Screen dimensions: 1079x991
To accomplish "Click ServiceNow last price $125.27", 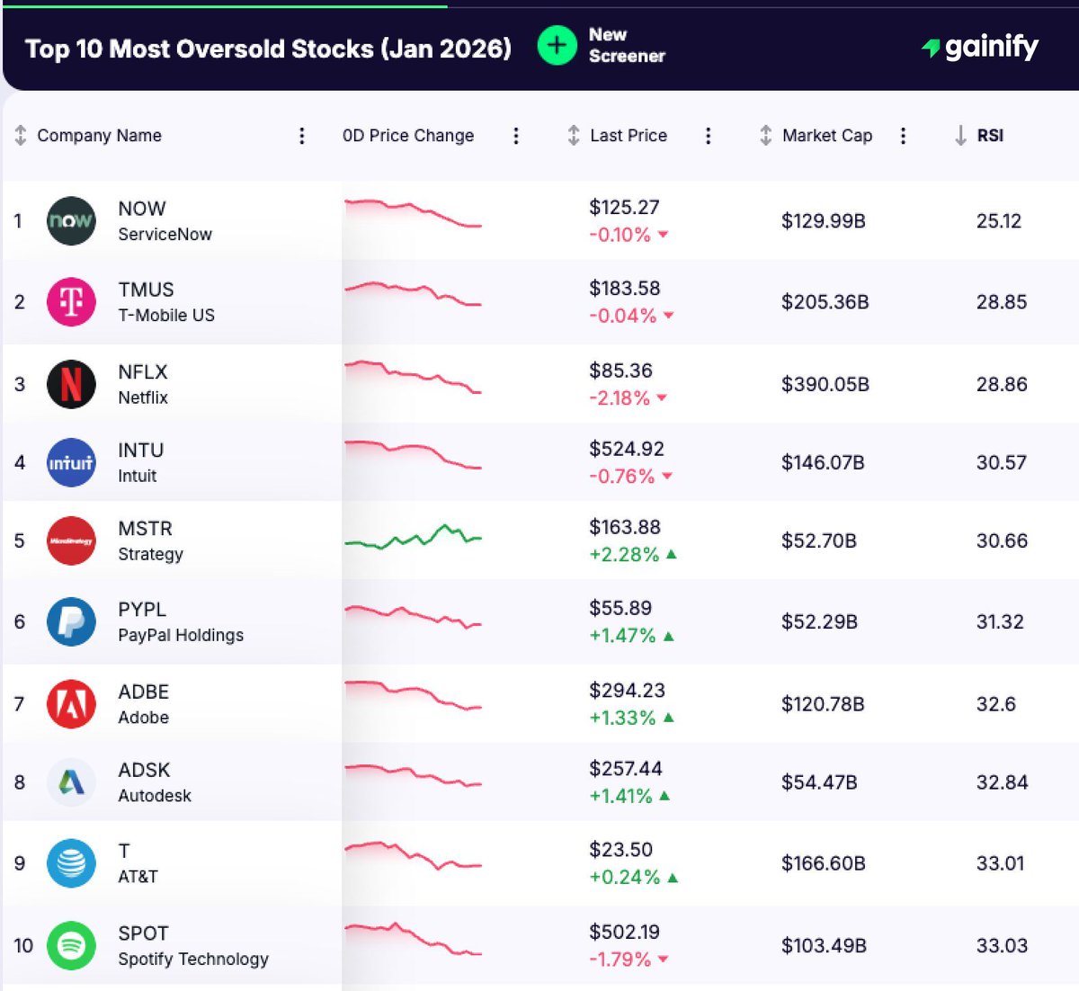I will 624,207.
